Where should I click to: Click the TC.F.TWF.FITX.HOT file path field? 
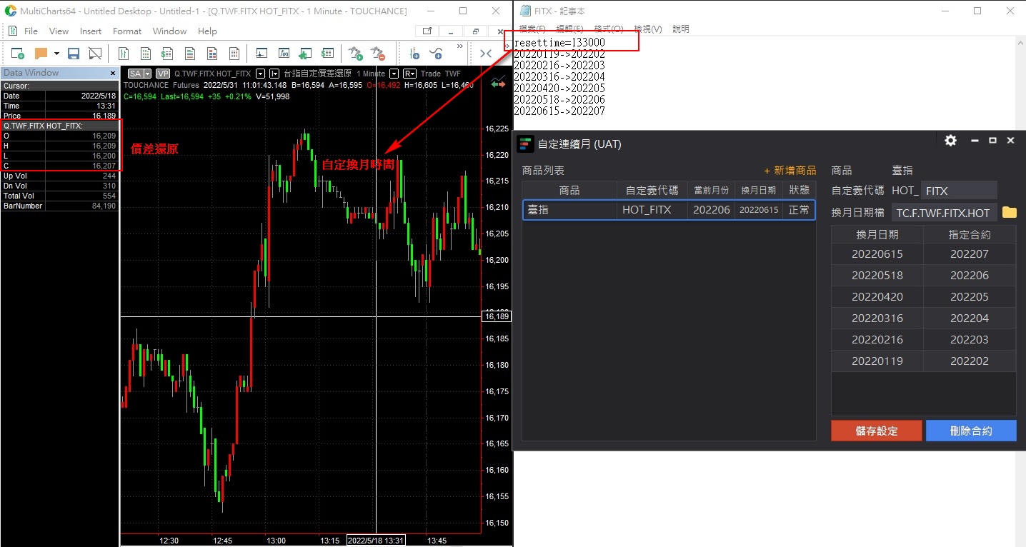tap(943, 213)
